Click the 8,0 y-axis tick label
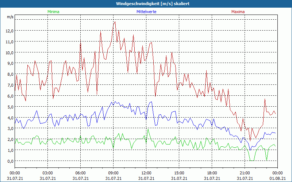Image resolution: width=292 pixels, height=182 pixels. pos(10,74)
